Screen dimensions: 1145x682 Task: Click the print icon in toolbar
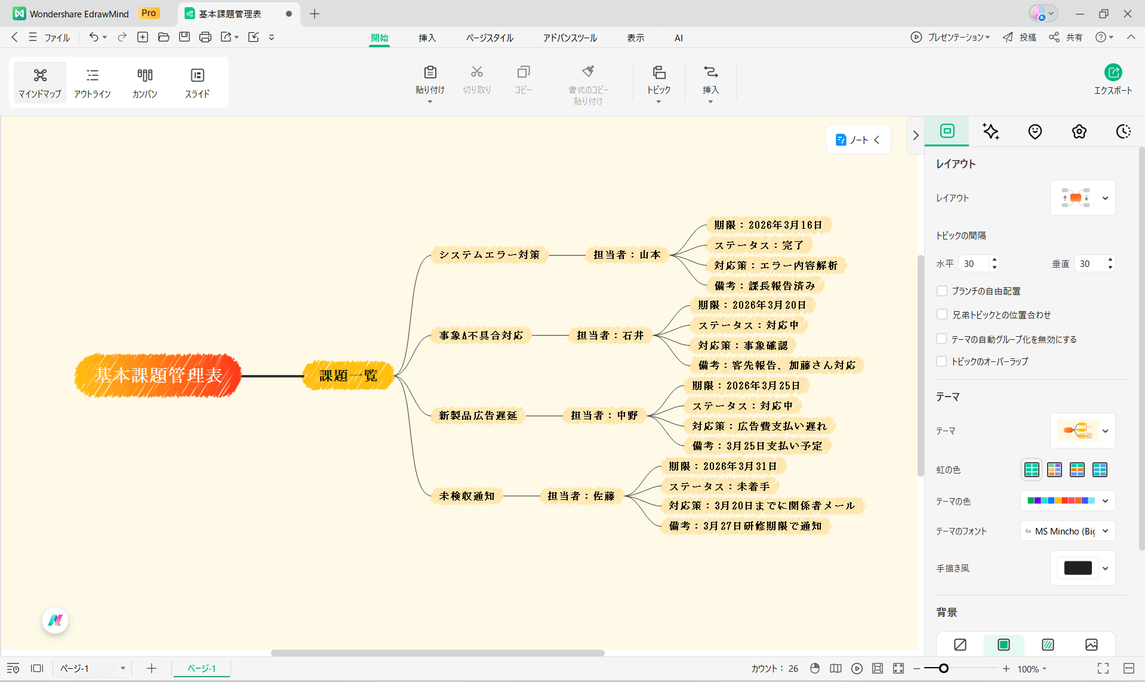pos(205,37)
